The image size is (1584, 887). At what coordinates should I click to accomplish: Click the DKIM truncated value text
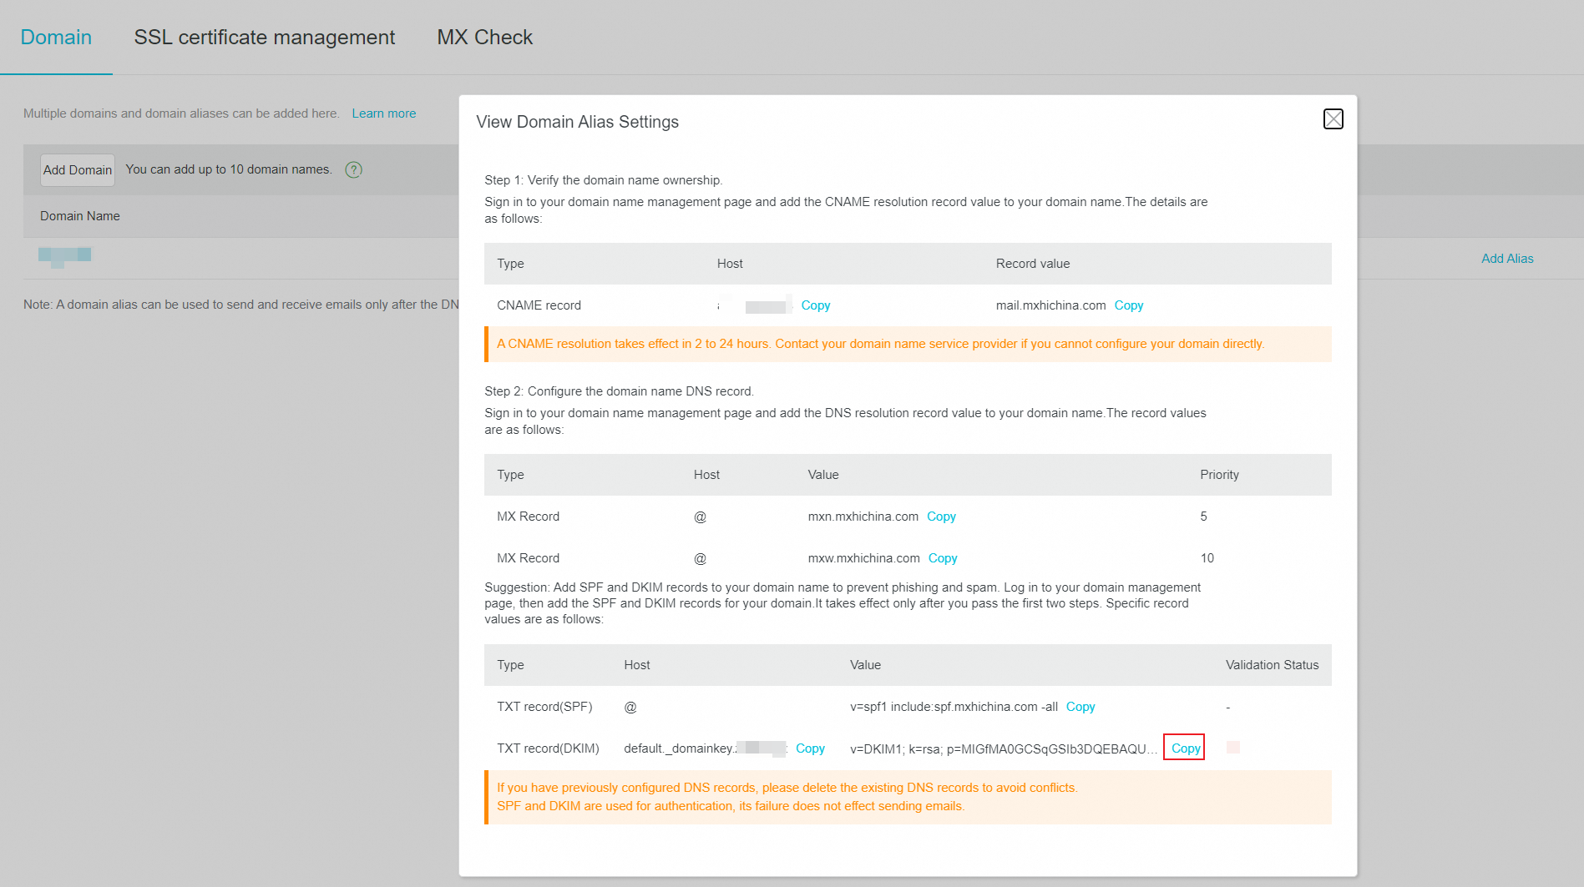tap(1003, 748)
